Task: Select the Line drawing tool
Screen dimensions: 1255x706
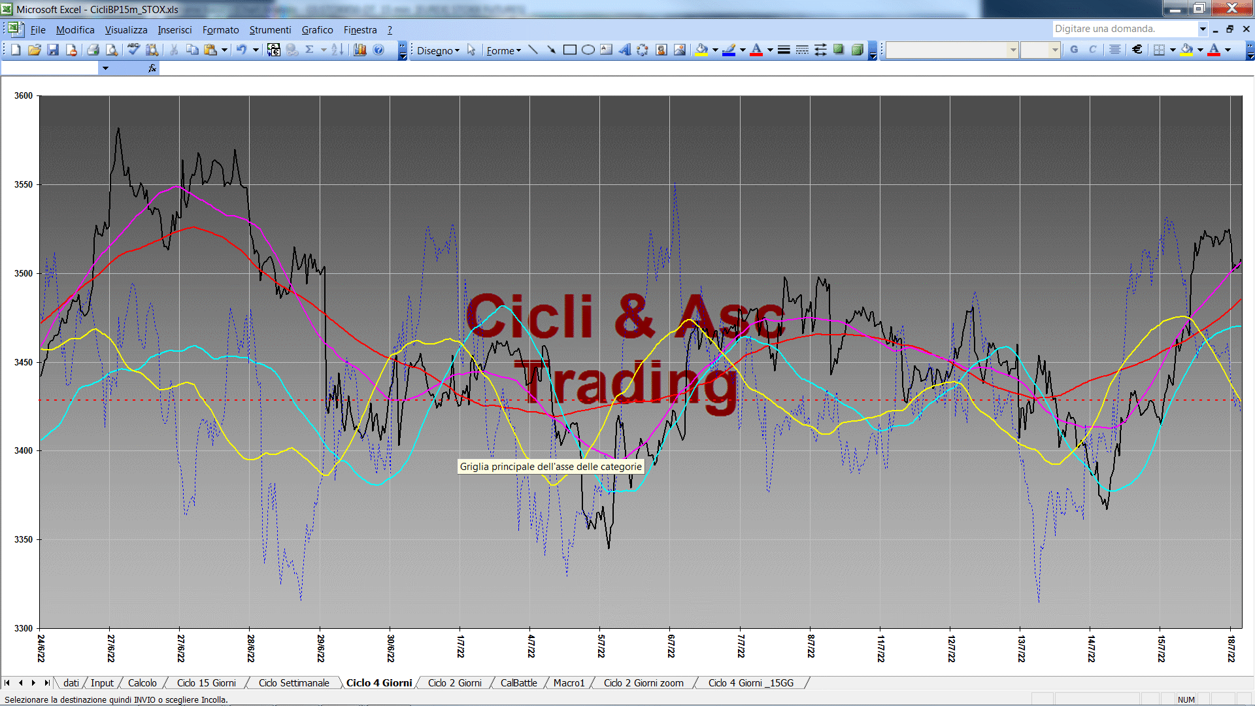Action: [533, 50]
